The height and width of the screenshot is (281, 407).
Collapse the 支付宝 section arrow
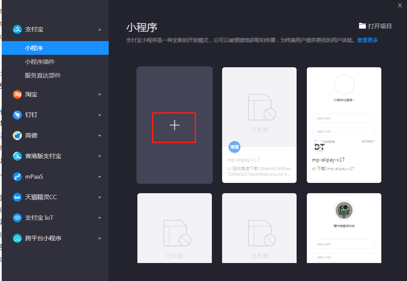(100, 30)
